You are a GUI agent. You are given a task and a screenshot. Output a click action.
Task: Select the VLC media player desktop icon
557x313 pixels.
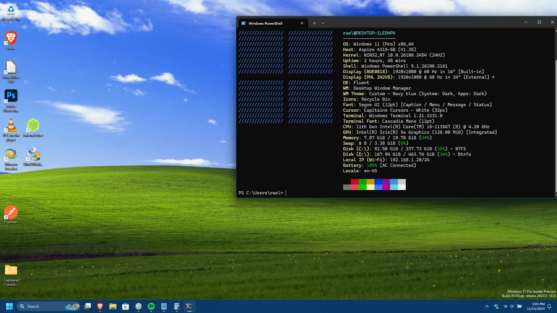coord(11,130)
